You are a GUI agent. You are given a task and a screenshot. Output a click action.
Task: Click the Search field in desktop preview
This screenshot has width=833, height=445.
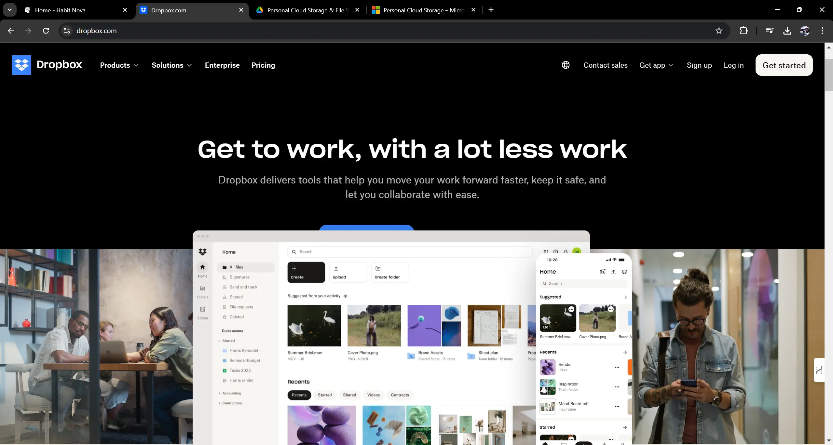coord(410,252)
